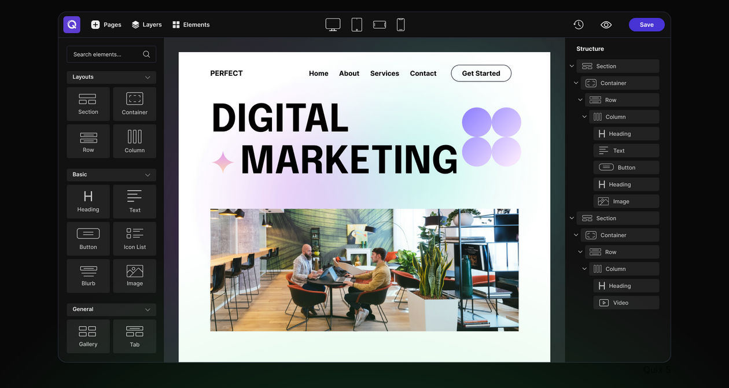Select the desktop device view icon
Viewport: 729px width, 388px height.
333,24
